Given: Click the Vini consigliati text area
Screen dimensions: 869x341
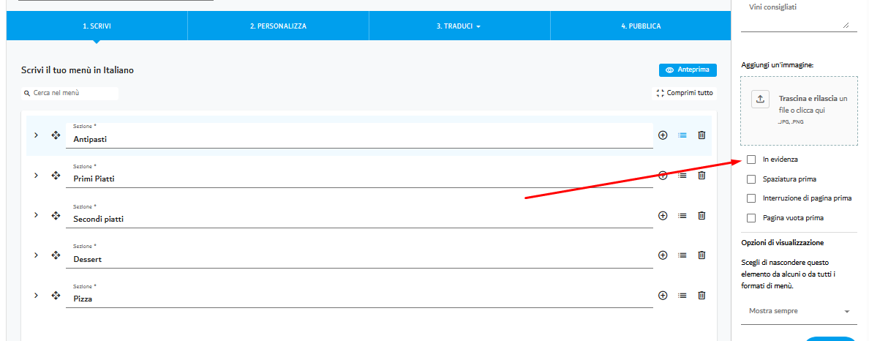Looking at the screenshot, I should (799, 15).
